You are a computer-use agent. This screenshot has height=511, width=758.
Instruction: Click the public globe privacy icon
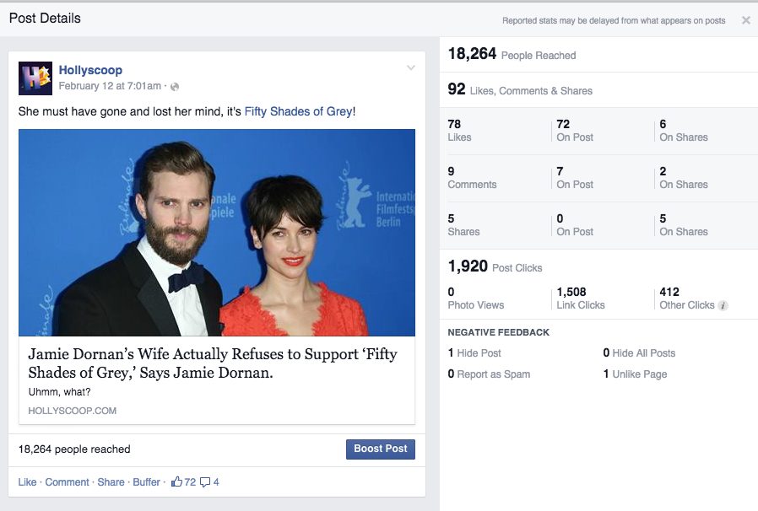point(175,87)
